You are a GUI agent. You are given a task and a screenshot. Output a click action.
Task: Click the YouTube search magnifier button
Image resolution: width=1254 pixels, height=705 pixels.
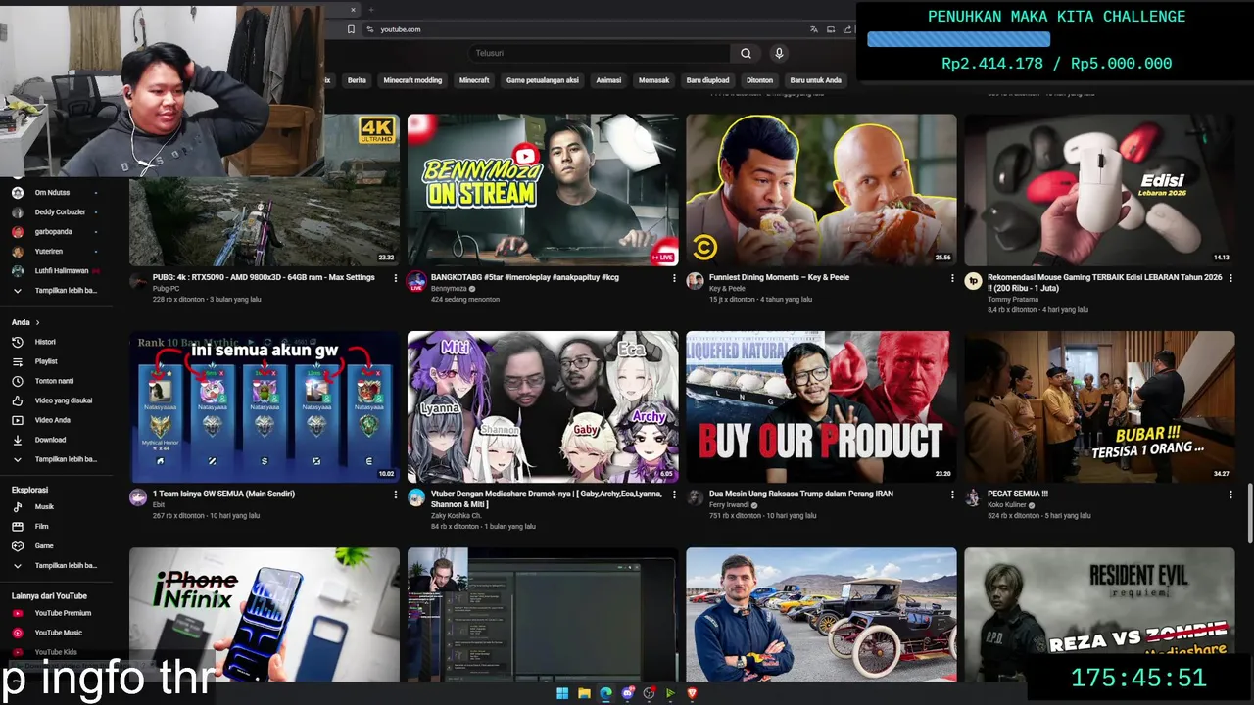coord(746,53)
